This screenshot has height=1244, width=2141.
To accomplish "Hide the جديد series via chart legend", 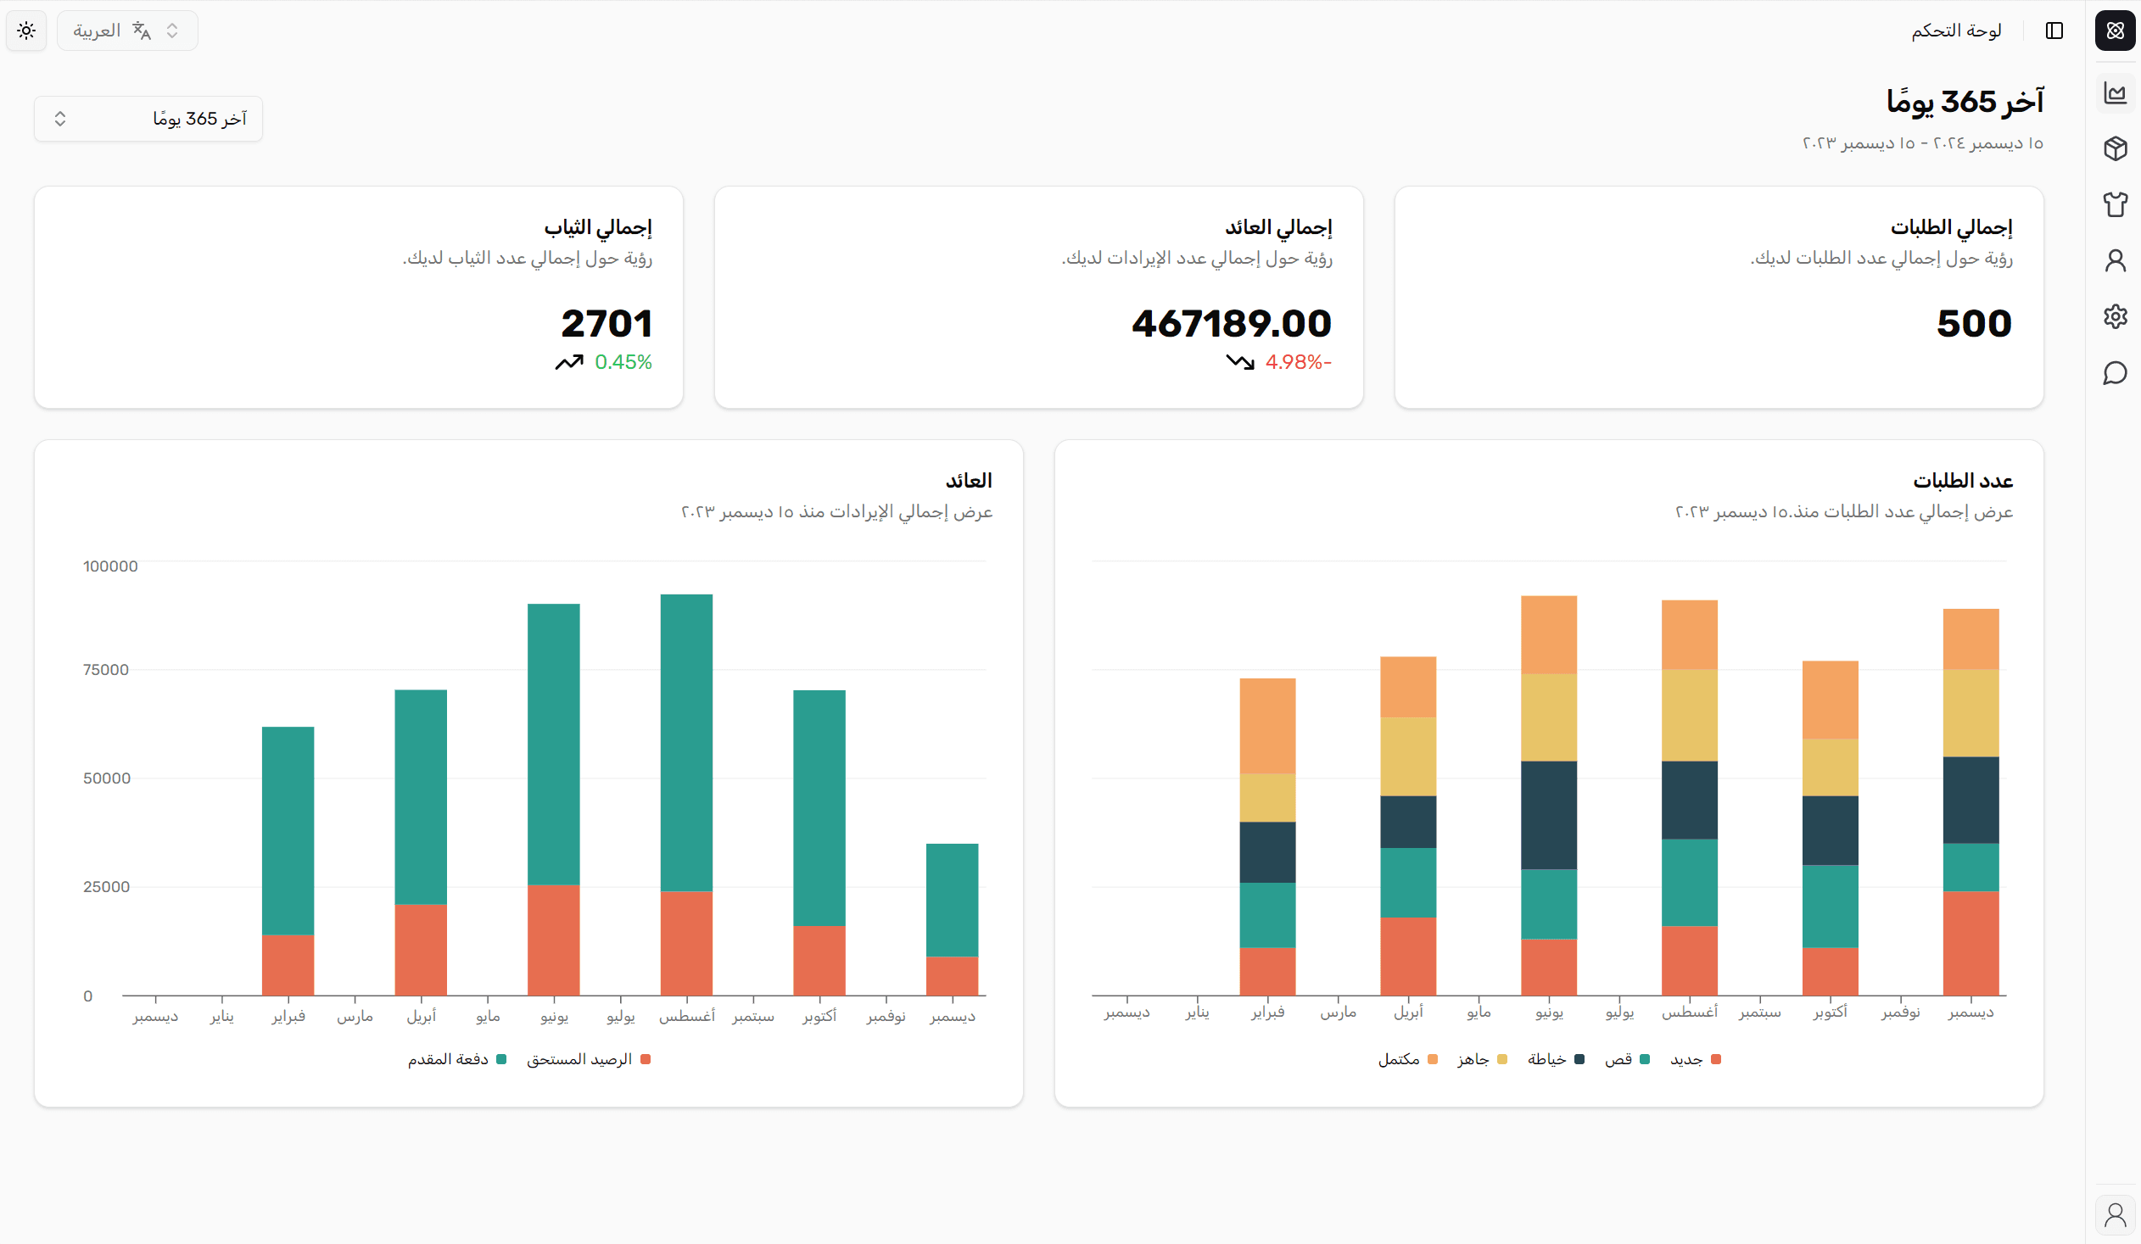I will point(1694,1059).
